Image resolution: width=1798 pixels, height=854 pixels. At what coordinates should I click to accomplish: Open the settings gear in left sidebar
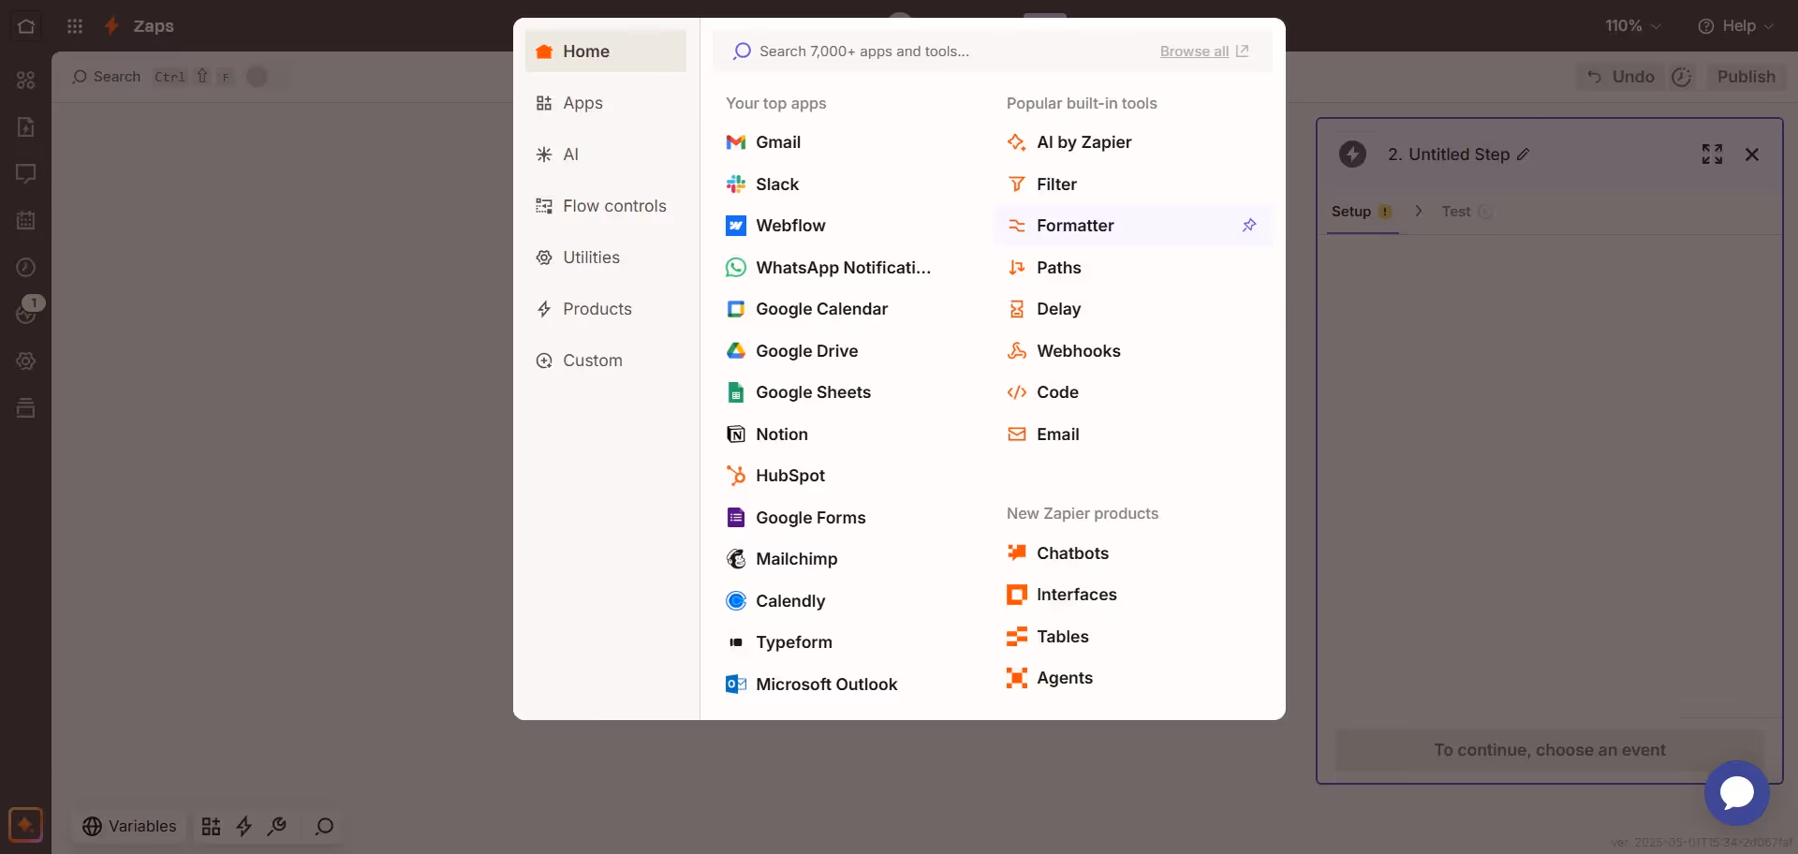[x=26, y=361]
